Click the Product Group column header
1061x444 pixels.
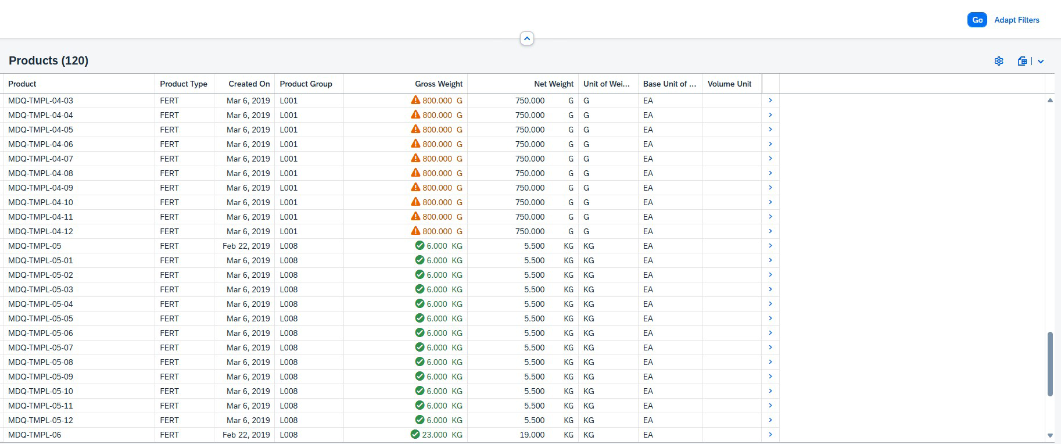306,84
